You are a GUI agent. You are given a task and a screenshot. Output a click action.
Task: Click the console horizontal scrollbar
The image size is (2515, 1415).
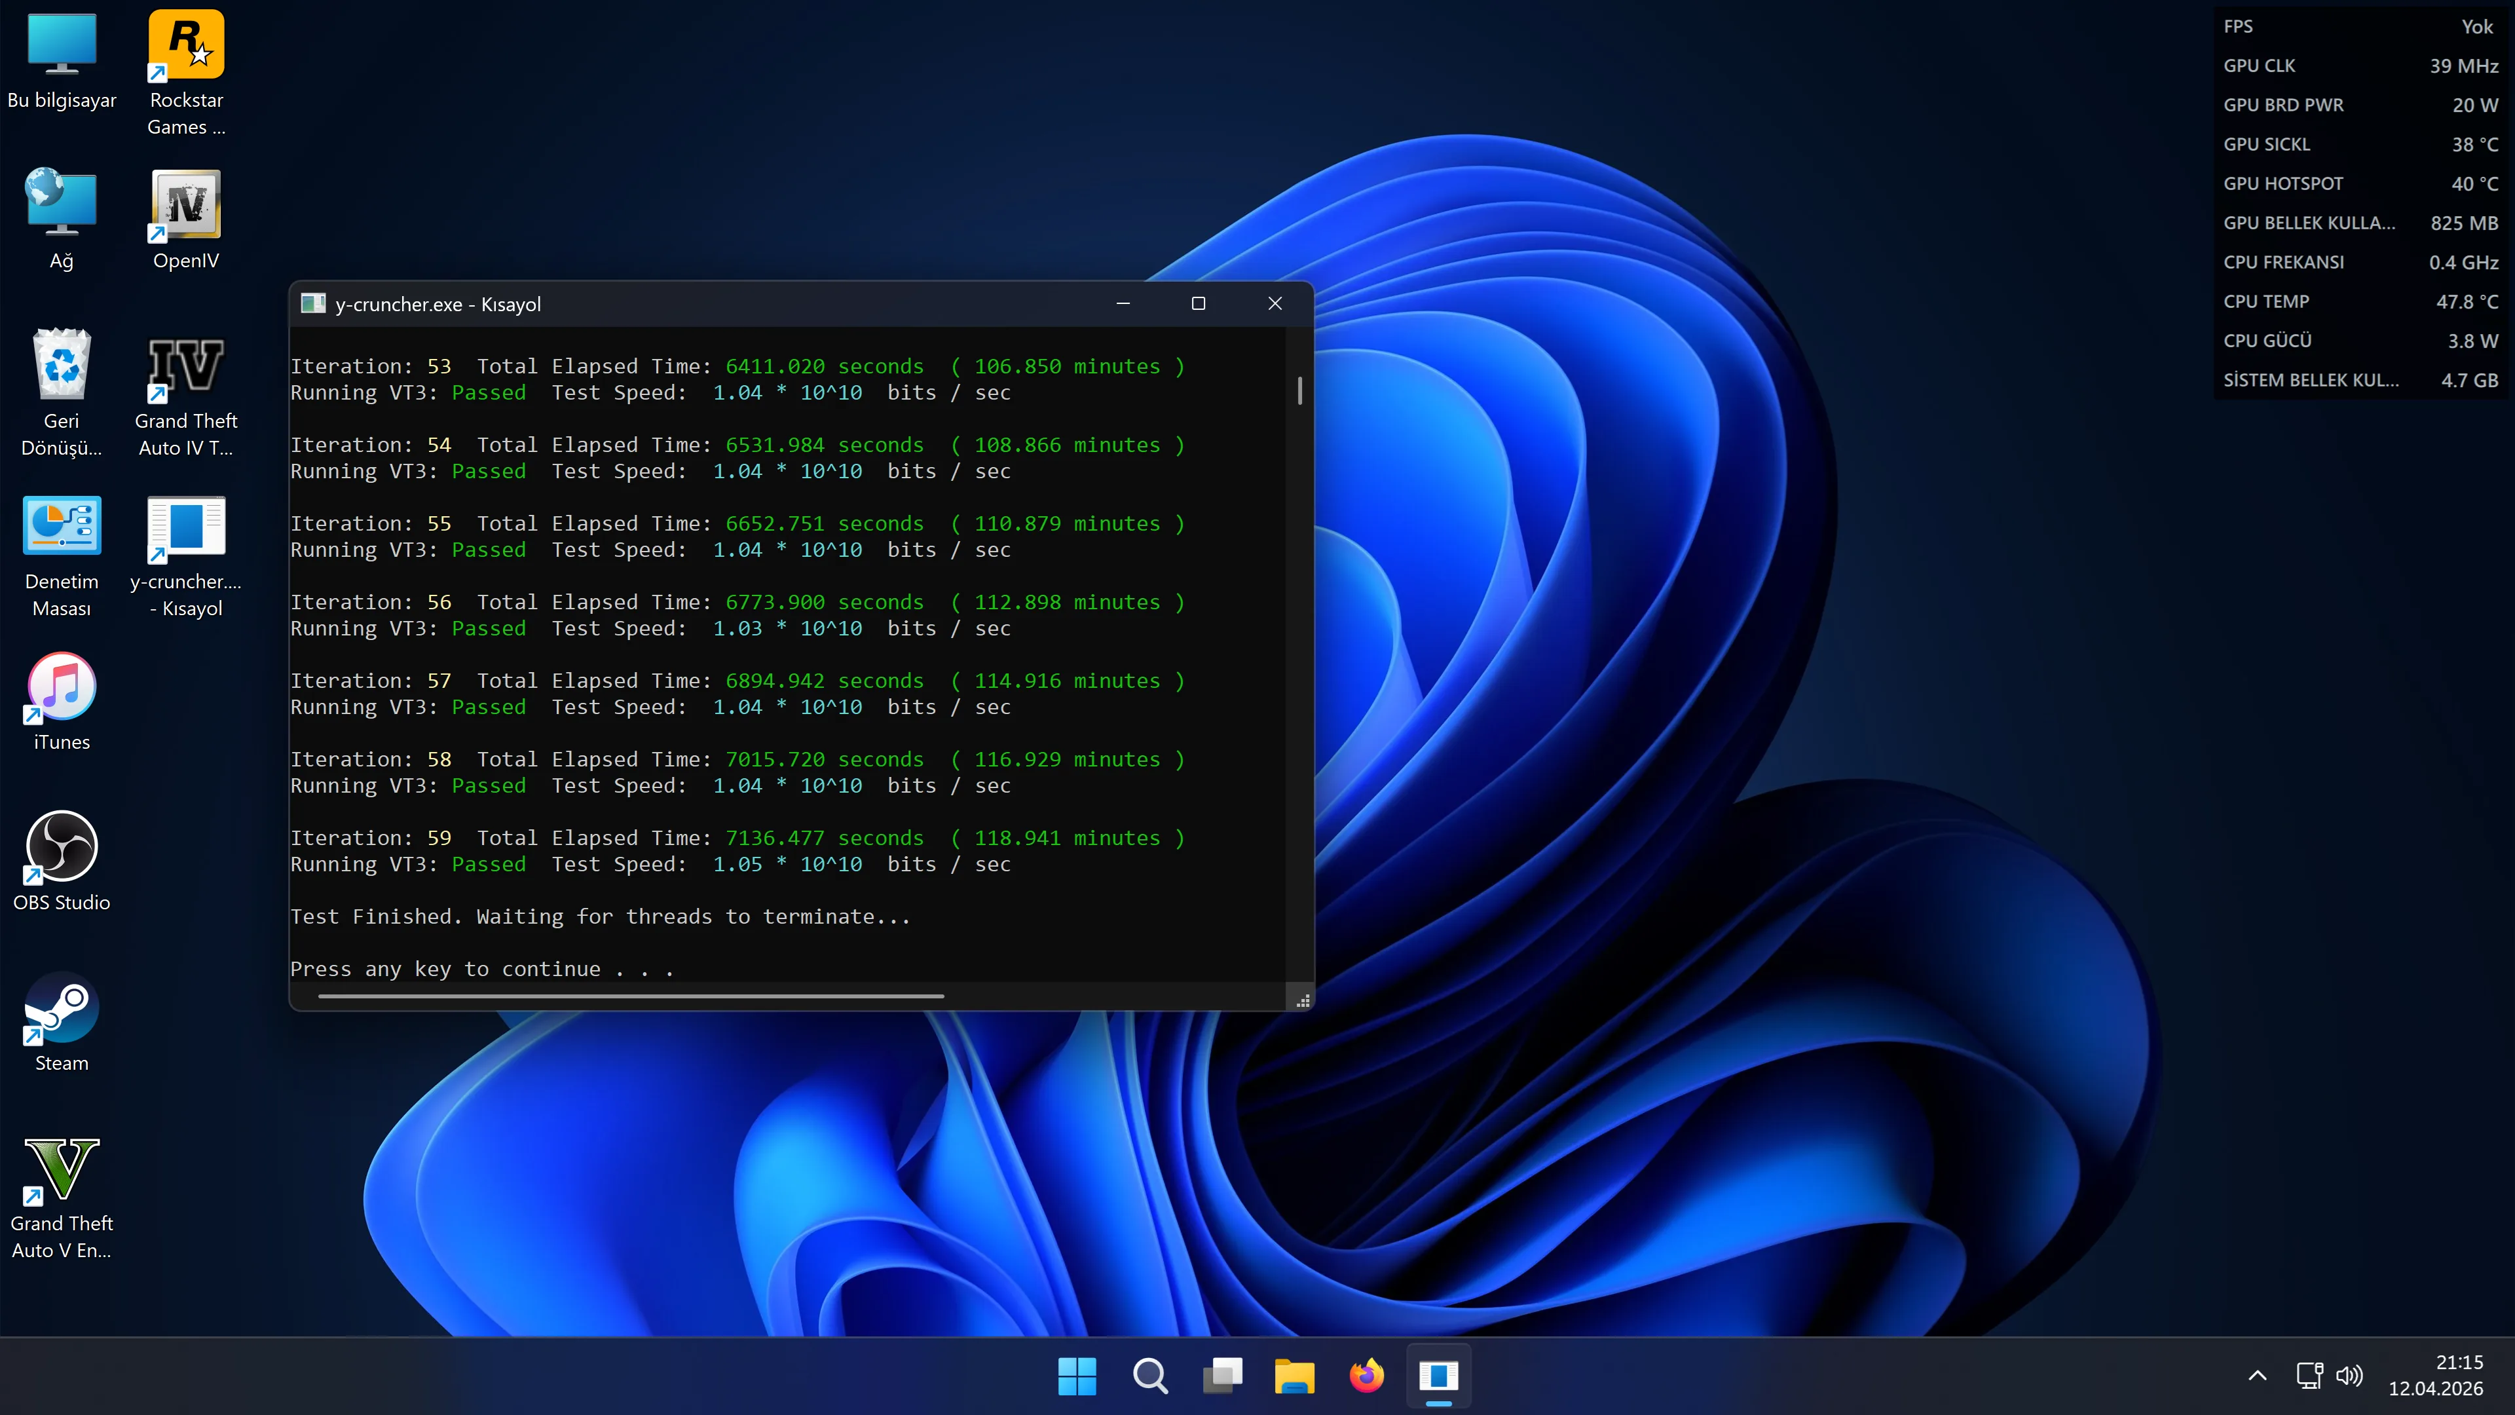coord(631,996)
